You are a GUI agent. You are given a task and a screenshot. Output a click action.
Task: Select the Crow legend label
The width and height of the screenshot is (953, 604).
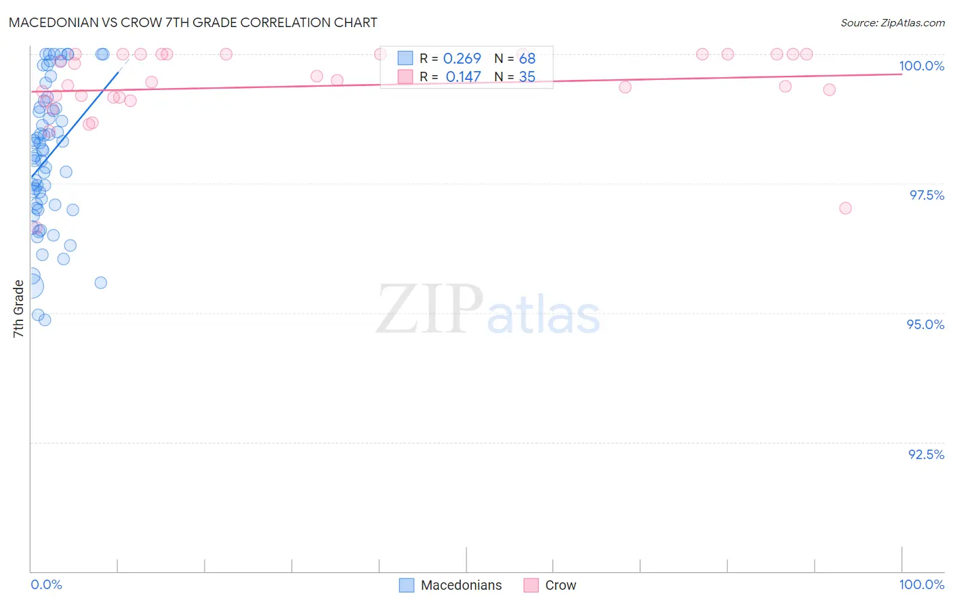coord(561,585)
